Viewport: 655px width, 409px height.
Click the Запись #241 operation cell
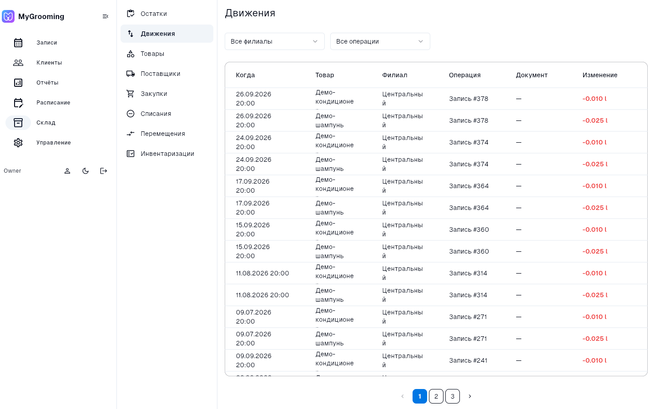(x=468, y=360)
